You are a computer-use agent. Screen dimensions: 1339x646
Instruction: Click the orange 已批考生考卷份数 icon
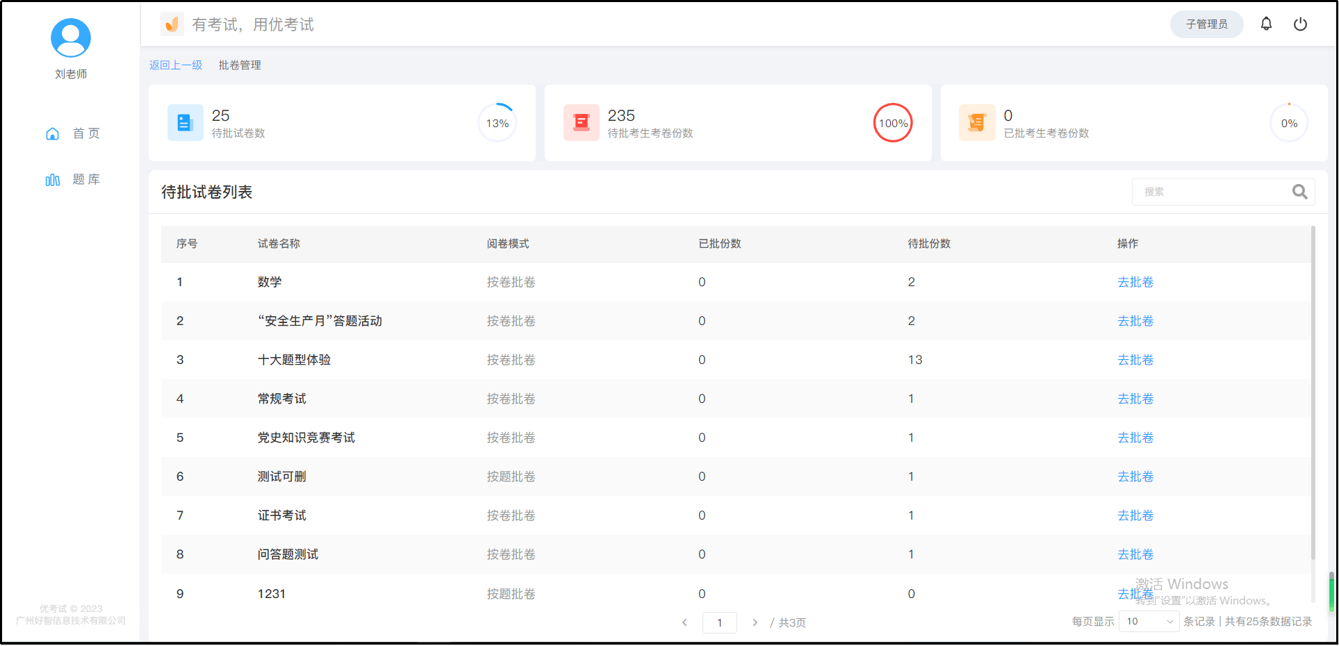(977, 122)
